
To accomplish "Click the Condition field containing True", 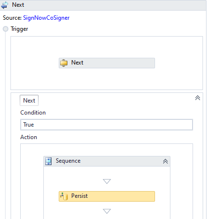I will click(106, 125).
